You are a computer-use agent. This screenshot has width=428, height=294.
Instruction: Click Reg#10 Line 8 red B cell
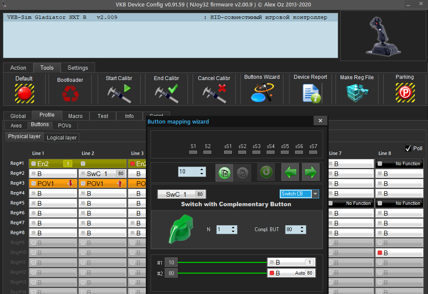coord(399,253)
